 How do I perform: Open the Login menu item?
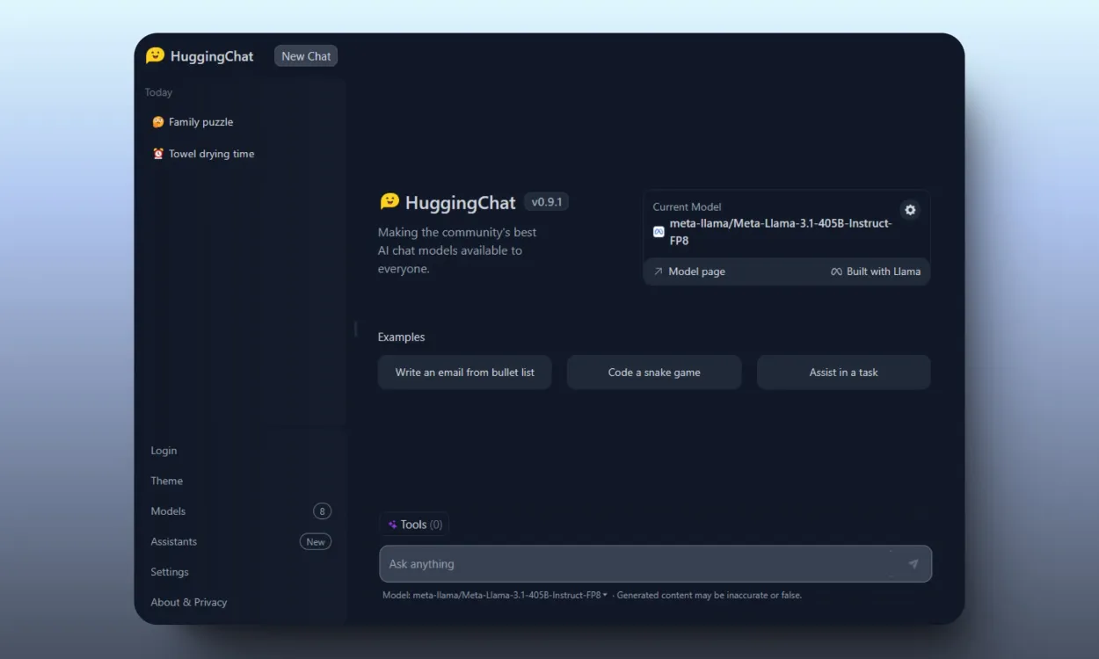click(x=164, y=451)
